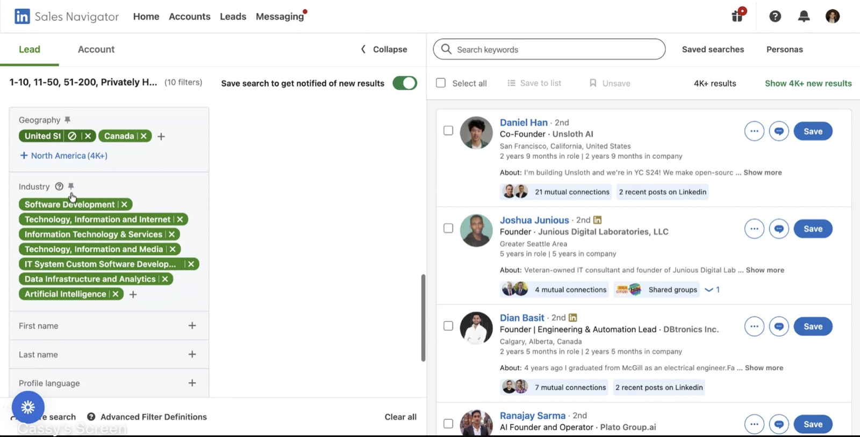Select Daniel Han's checkbox
Viewport: 860px width, 437px height.
point(448,130)
